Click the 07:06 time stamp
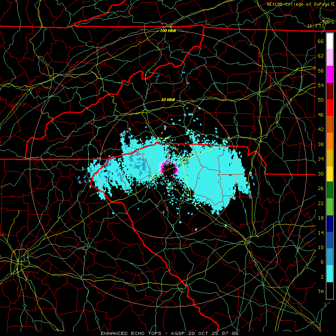 pos(230,333)
